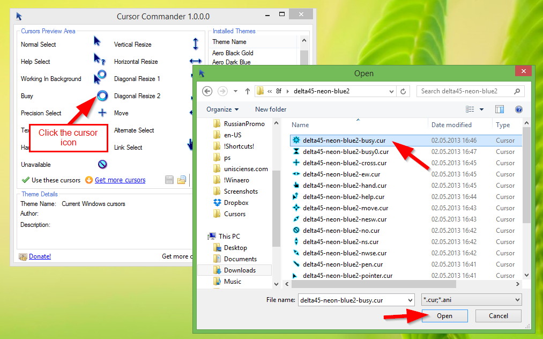Click the file list horizontal scrollbar
543x339 pixels.
[374, 284]
